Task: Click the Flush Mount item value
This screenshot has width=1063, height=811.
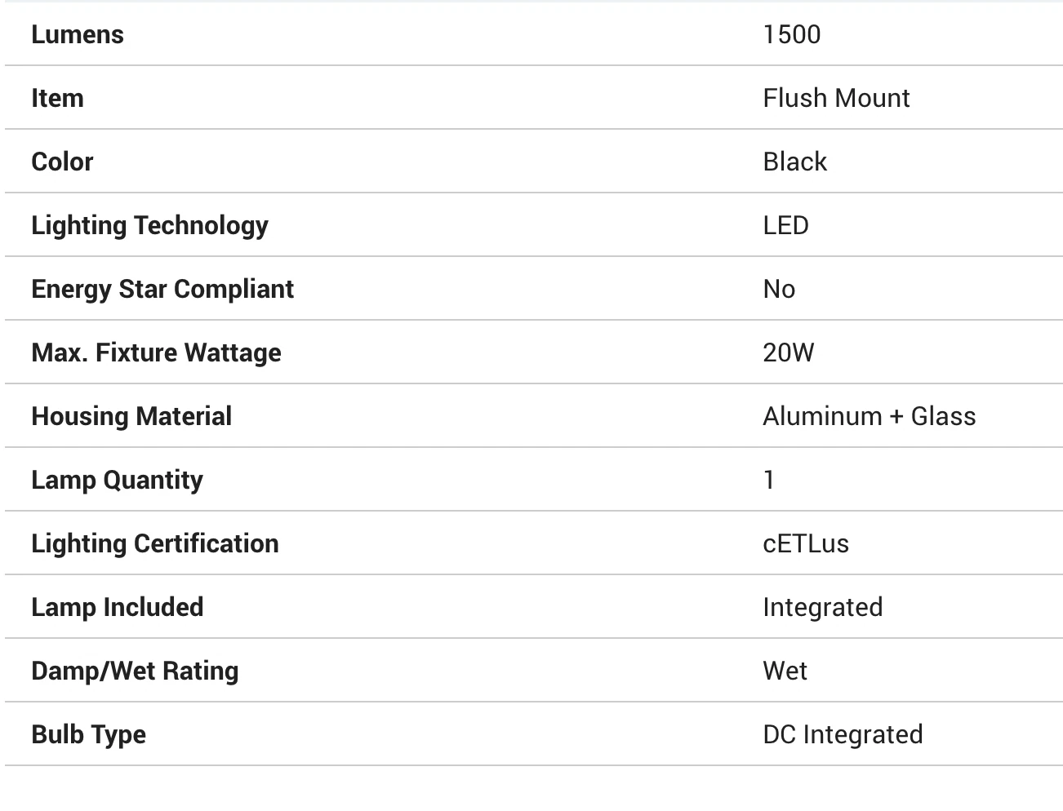Action: point(835,98)
